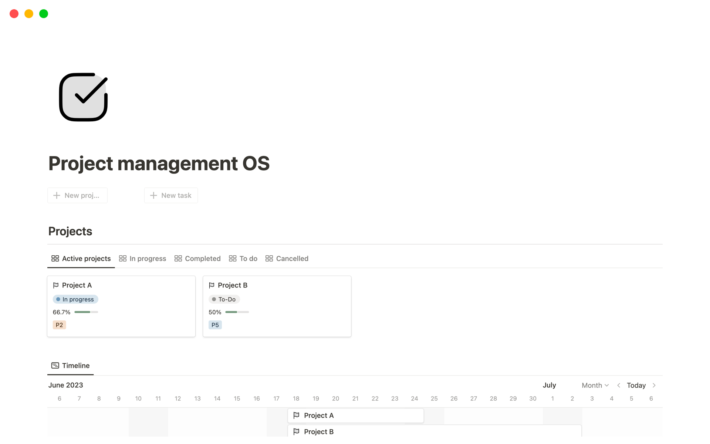Click the Project A card in timeline

(356, 415)
